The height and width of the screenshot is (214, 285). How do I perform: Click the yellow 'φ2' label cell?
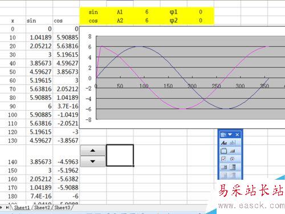click(173, 21)
